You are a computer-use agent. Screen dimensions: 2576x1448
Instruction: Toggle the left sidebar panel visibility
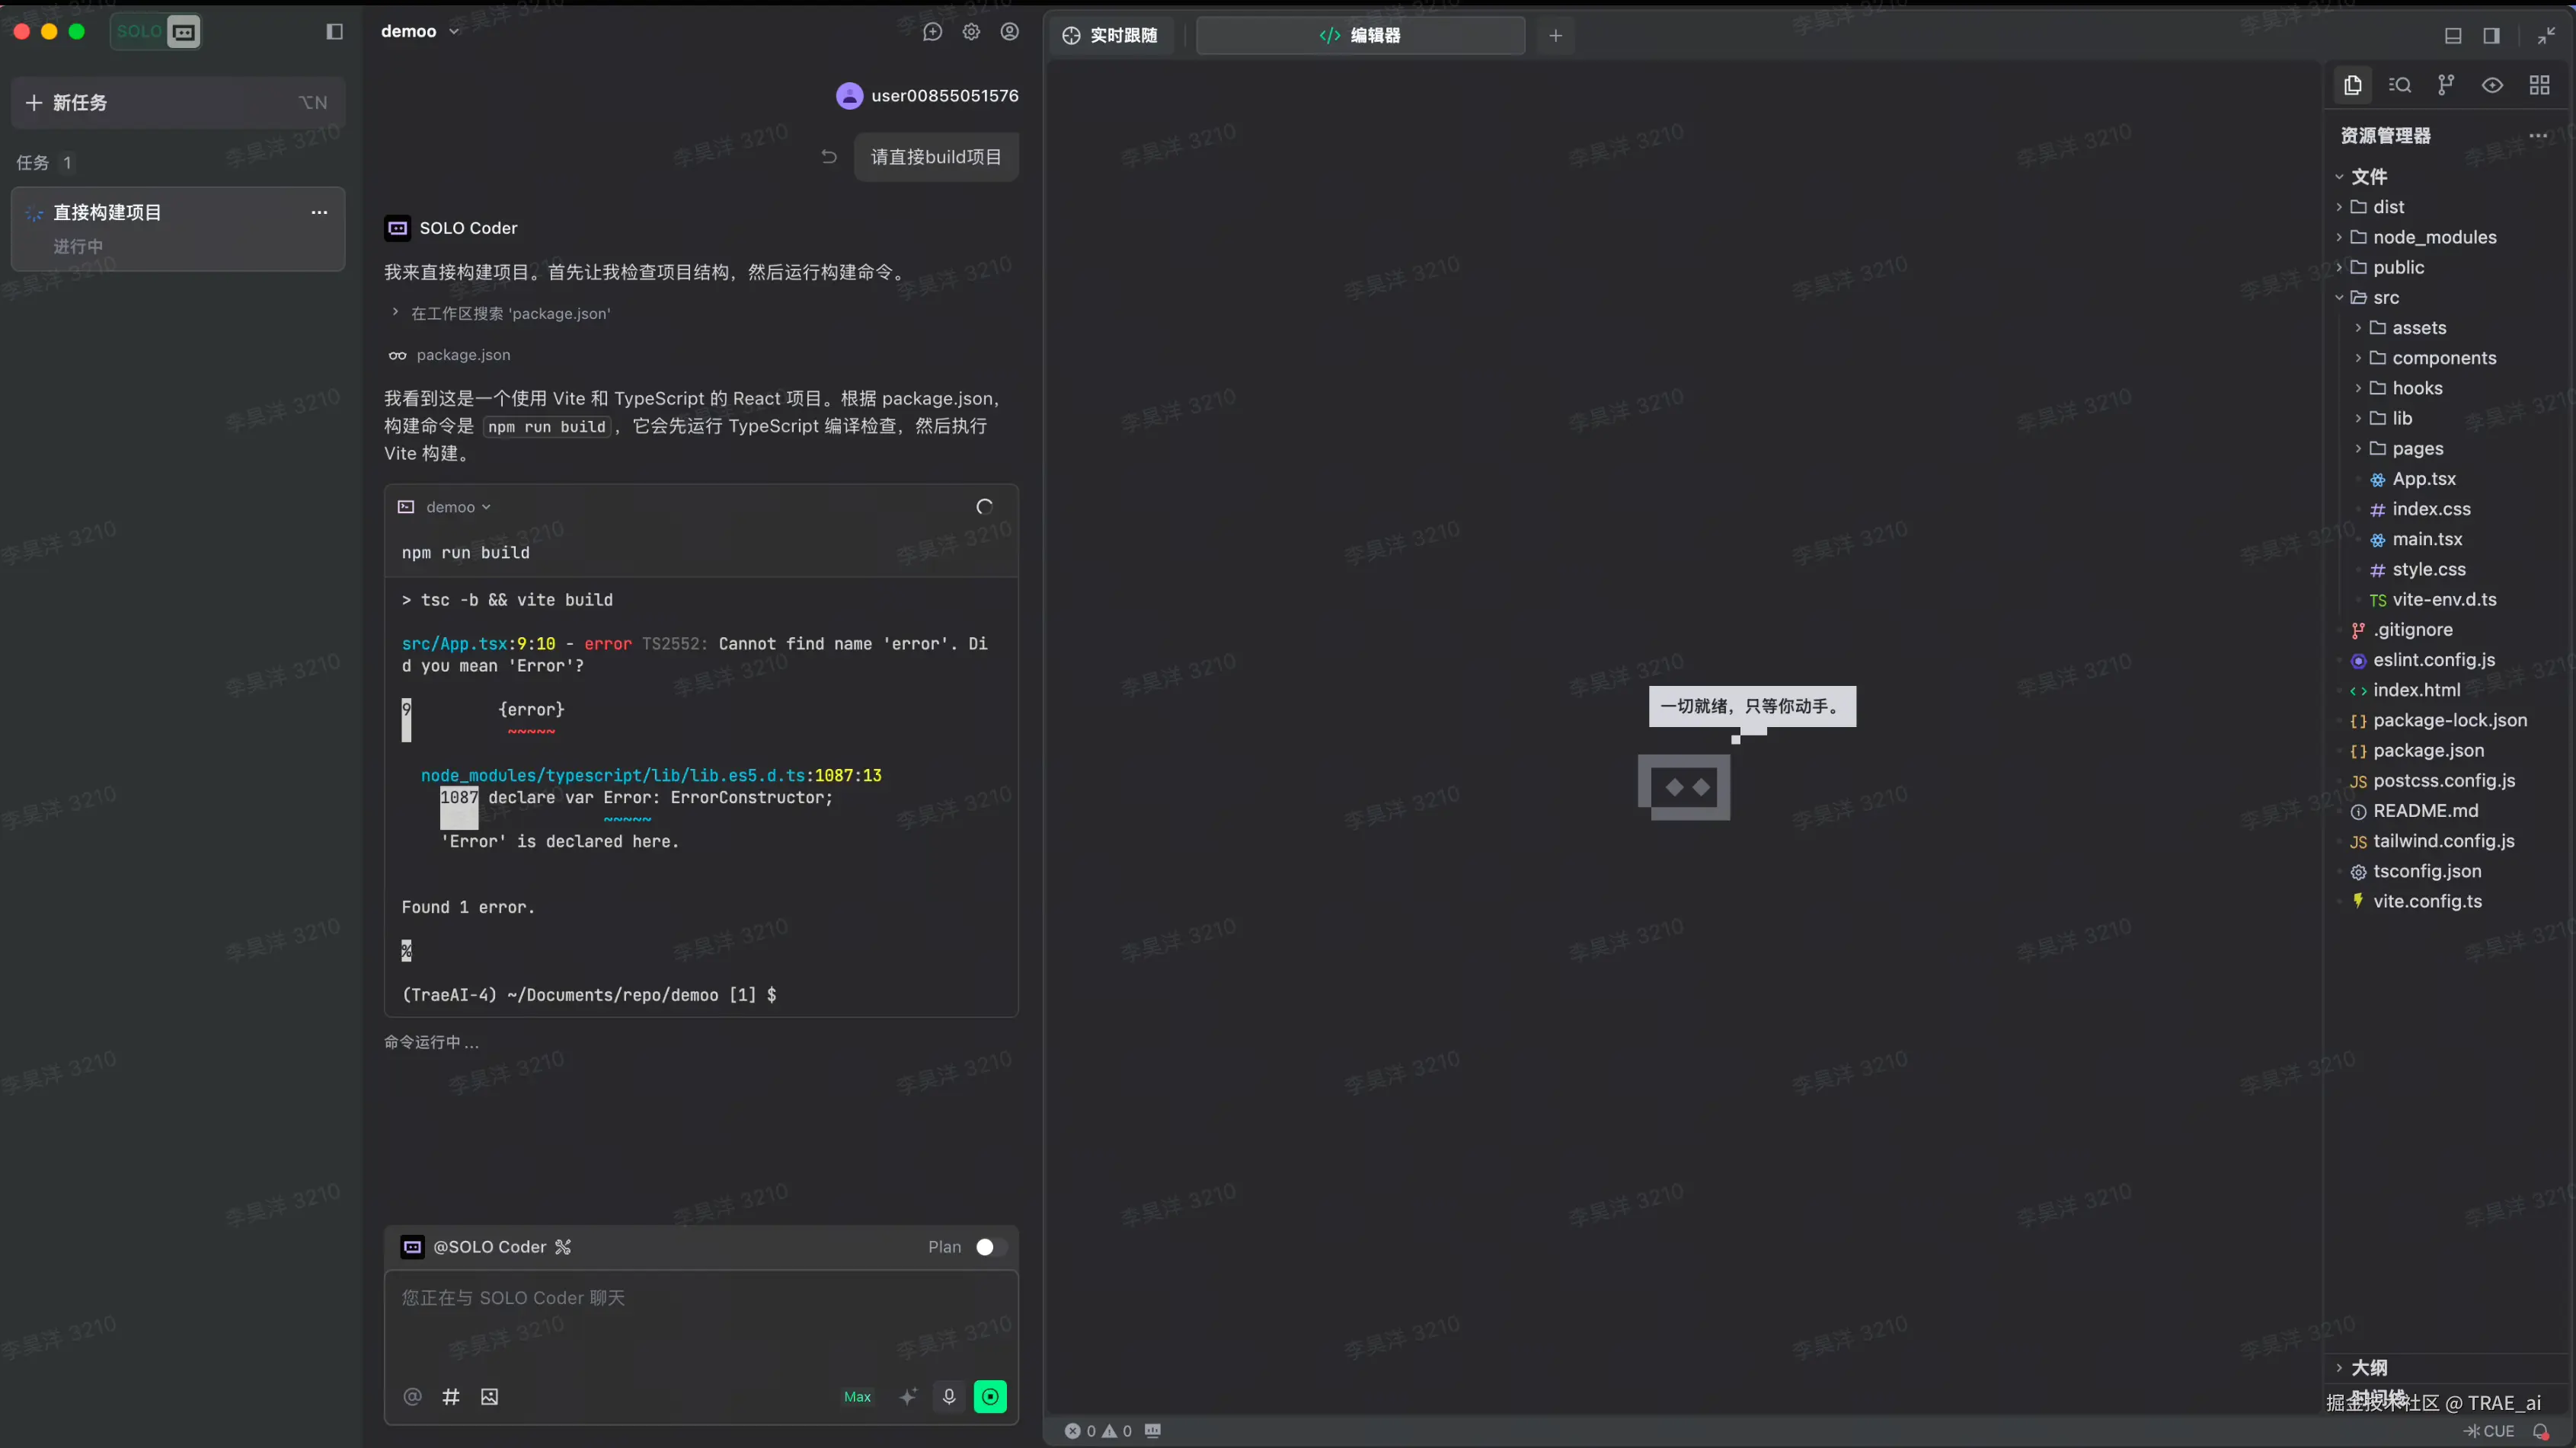click(x=335, y=32)
